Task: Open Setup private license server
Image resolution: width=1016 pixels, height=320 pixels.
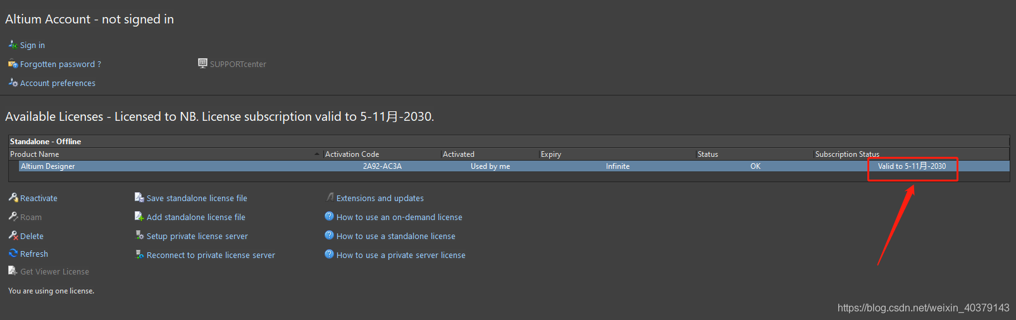Action: click(x=197, y=237)
